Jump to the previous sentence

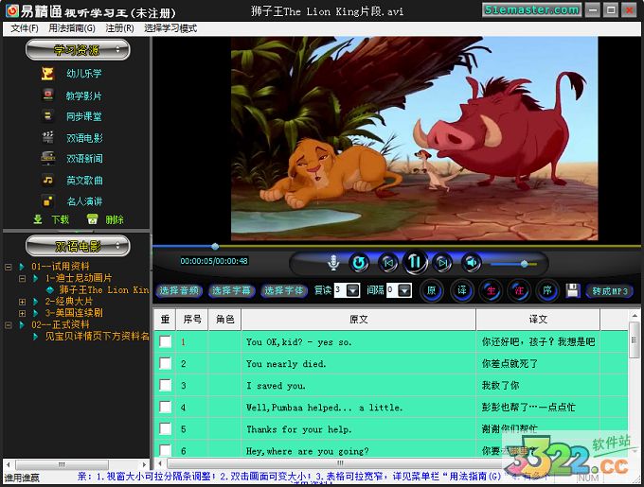(388, 262)
